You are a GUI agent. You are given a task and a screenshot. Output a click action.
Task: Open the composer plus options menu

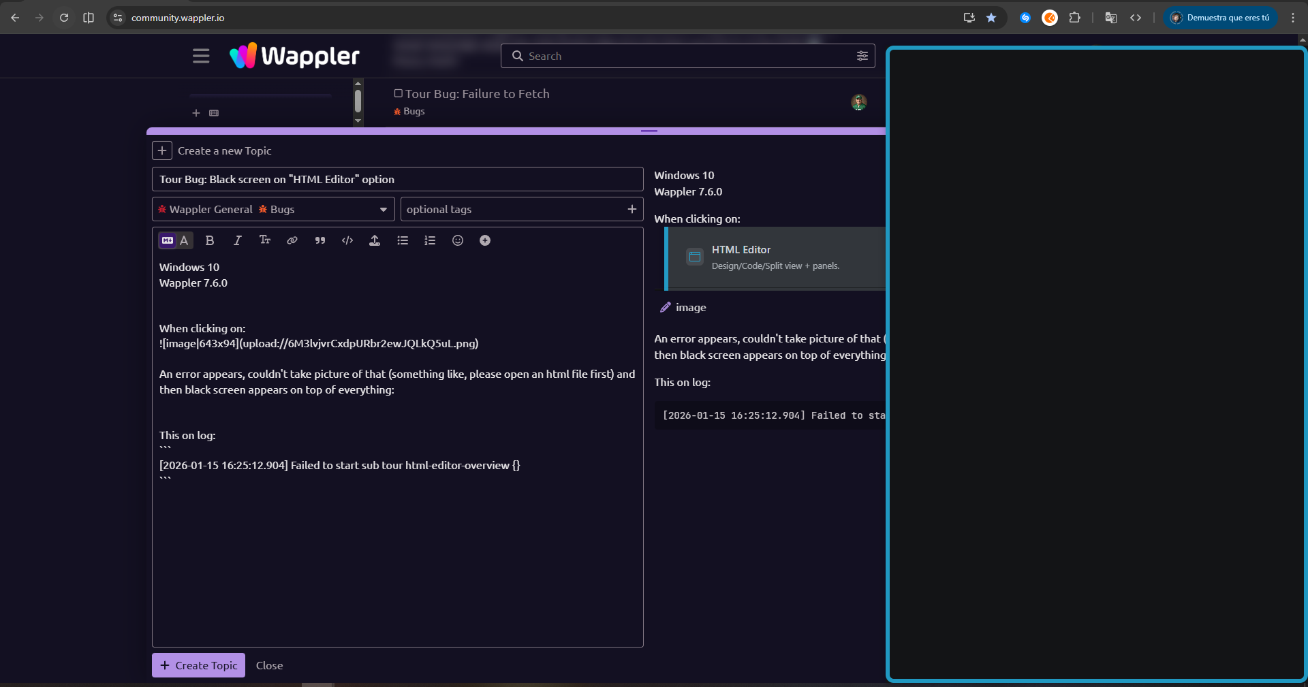pyautogui.click(x=485, y=240)
